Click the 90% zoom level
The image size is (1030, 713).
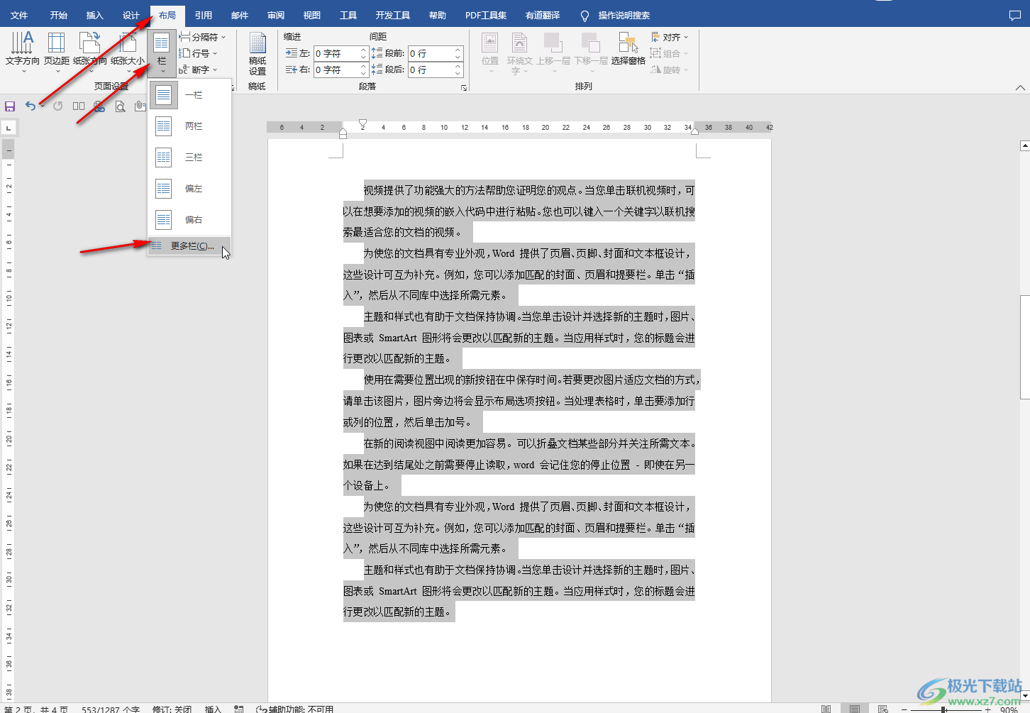[1009, 709]
